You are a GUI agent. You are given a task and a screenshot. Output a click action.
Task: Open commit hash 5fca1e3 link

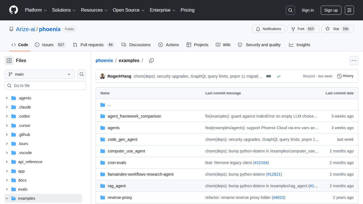point(309,76)
